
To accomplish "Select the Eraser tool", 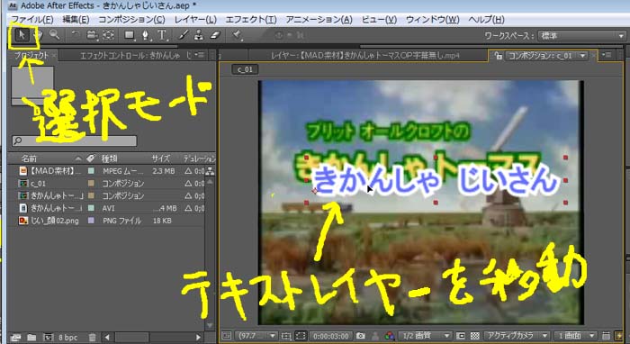I will (x=215, y=35).
